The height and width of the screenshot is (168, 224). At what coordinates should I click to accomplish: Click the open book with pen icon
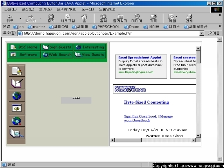click(x=17, y=83)
